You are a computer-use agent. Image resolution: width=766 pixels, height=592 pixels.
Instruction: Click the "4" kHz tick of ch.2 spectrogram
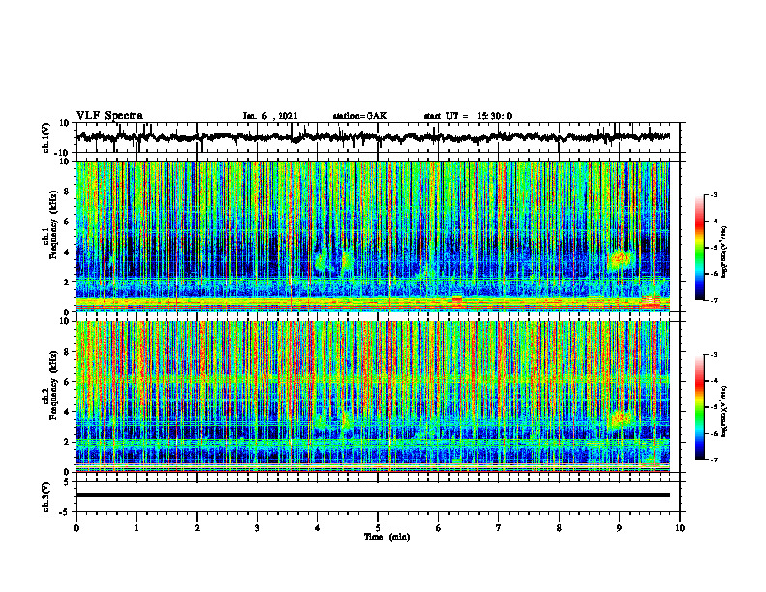click(x=68, y=412)
